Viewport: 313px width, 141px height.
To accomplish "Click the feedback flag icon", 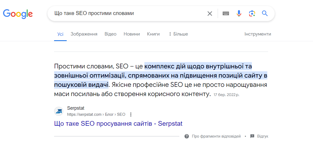I will tap(252, 136).
